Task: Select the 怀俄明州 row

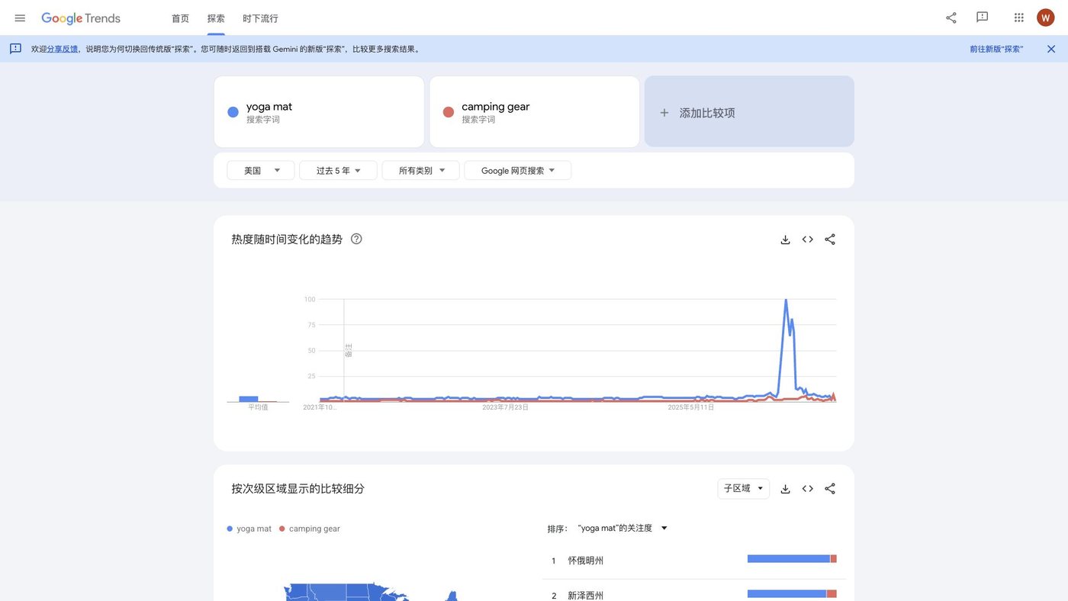Action: (x=694, y=561)
